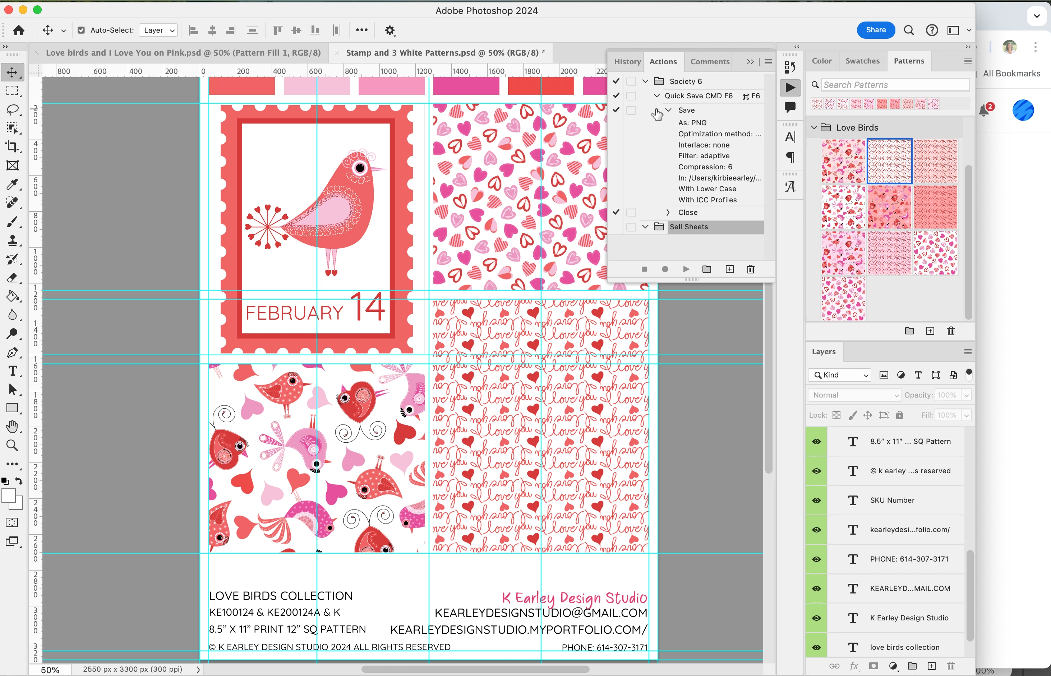Image resolution: width=1051 pixels, height=676 pixels.
Task: Select the Eyedropper tool
Action: tap(12, 184)
